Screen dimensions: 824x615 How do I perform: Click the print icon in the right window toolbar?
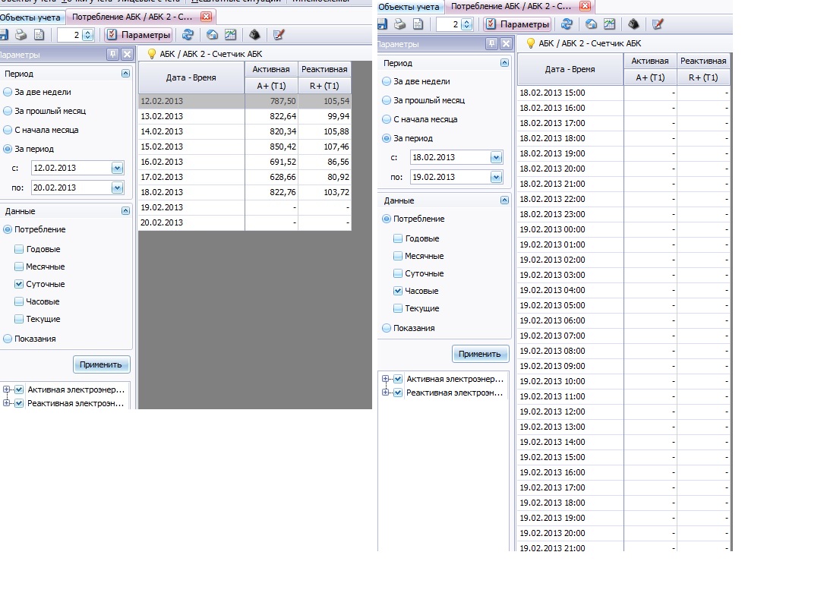400,24
